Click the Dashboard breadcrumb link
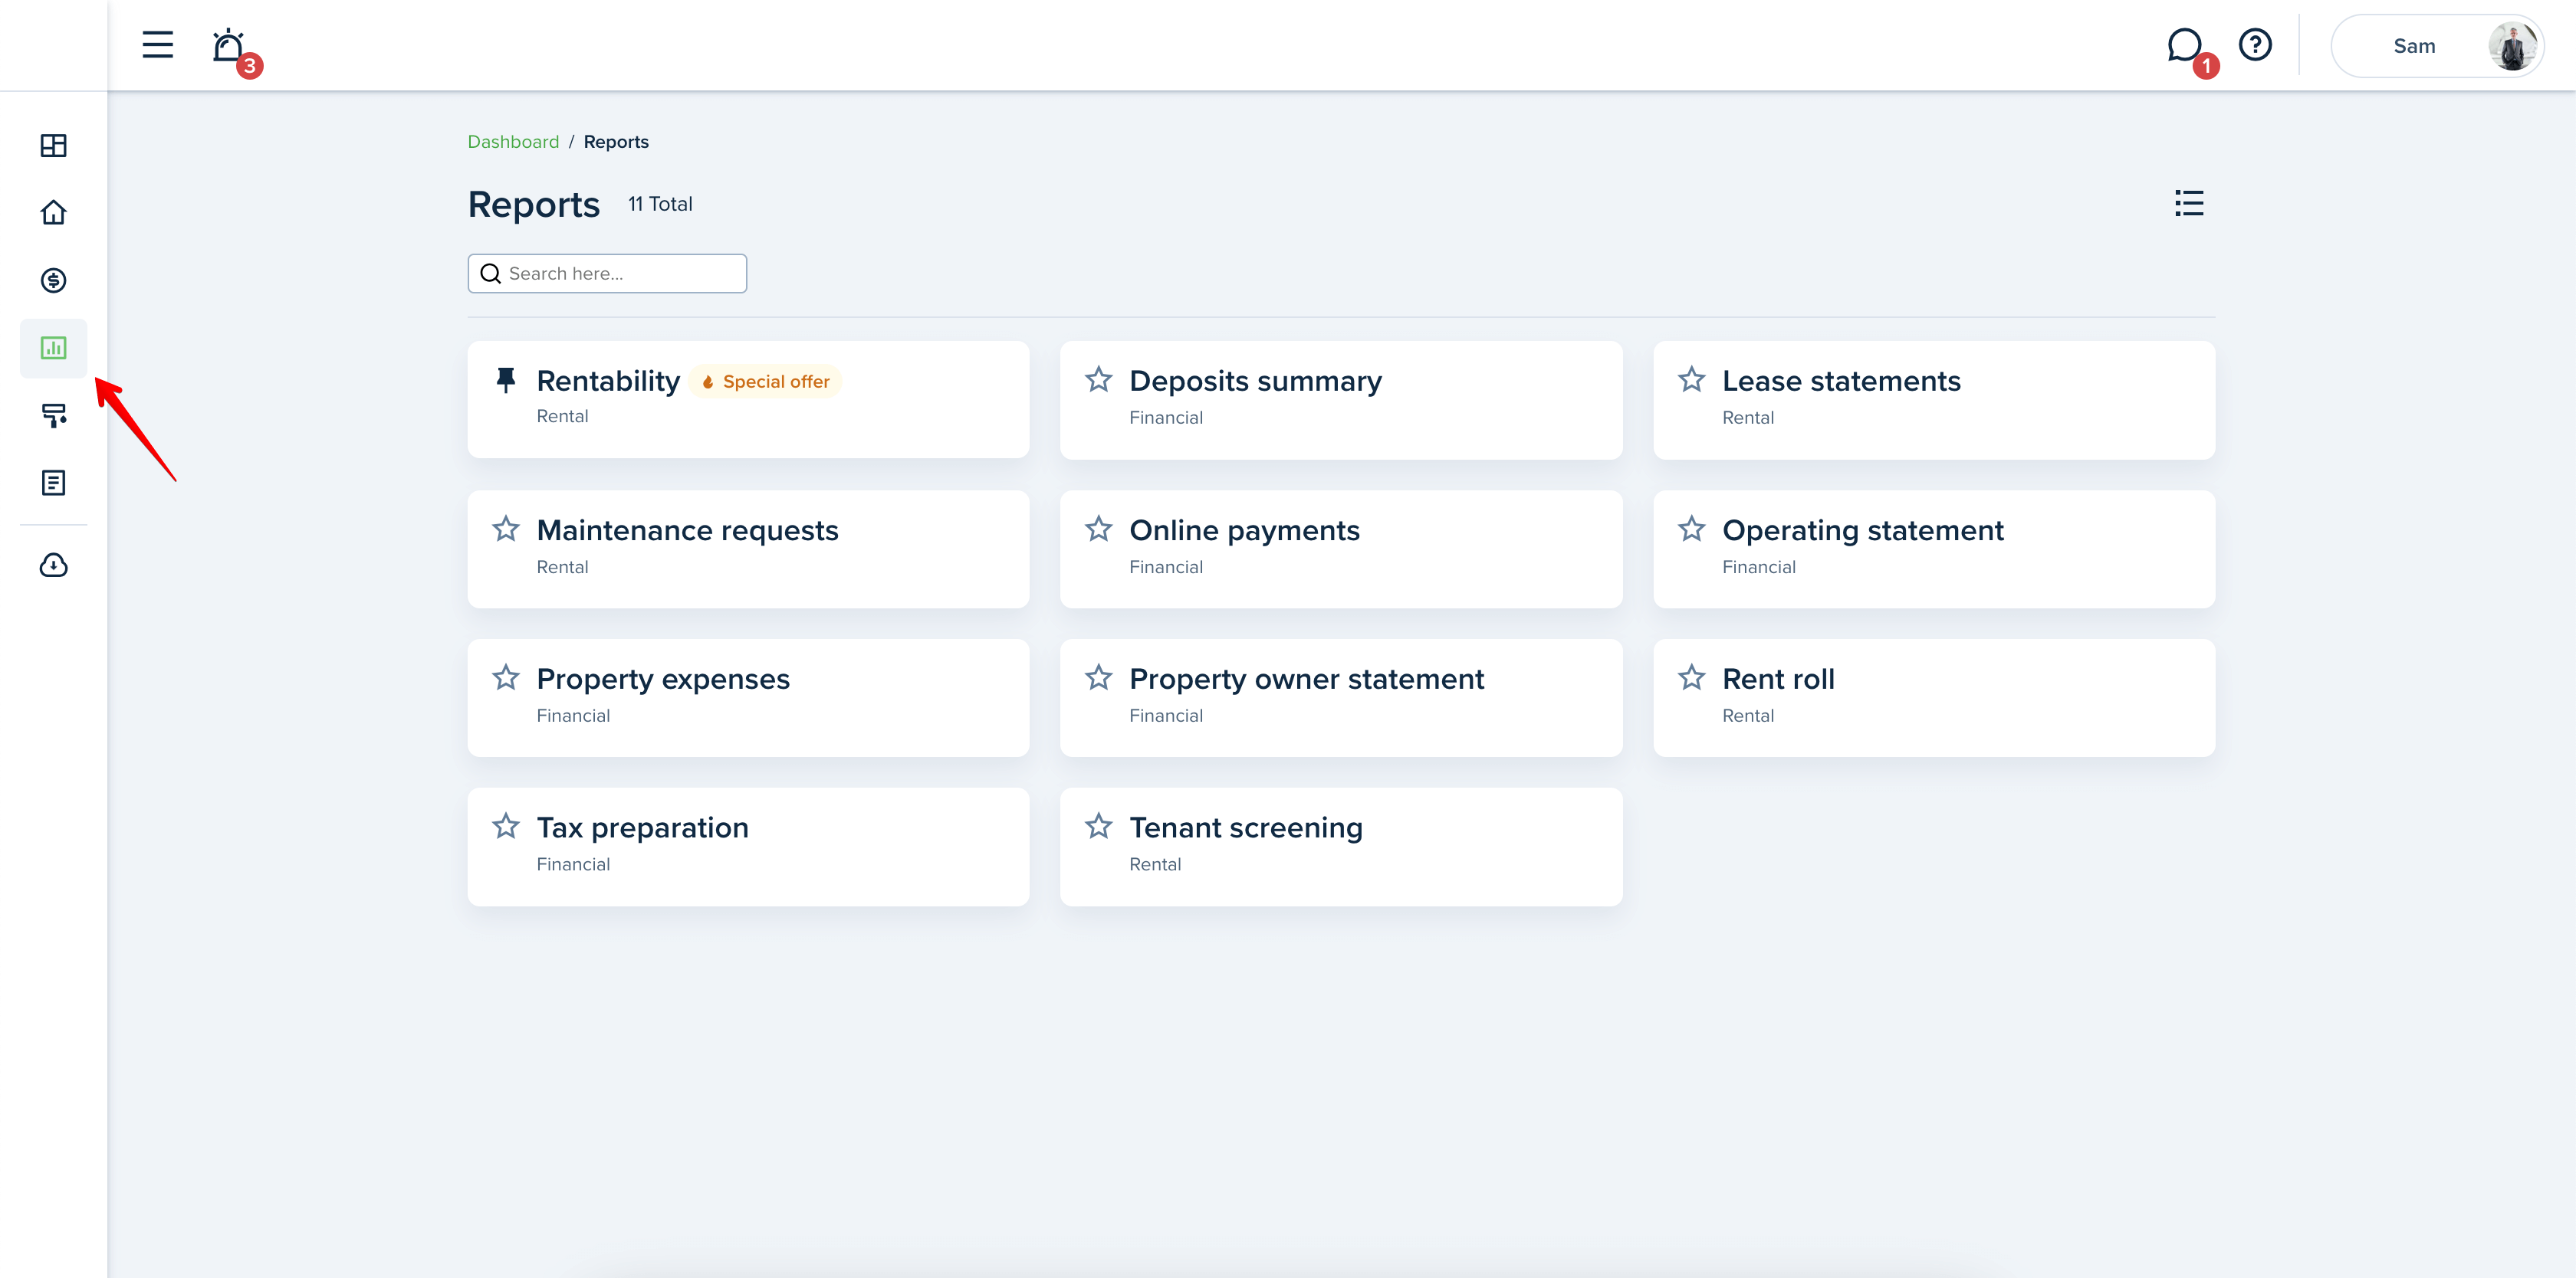The height and width of the screenshot is (1278, 2576). click(513, 142)
